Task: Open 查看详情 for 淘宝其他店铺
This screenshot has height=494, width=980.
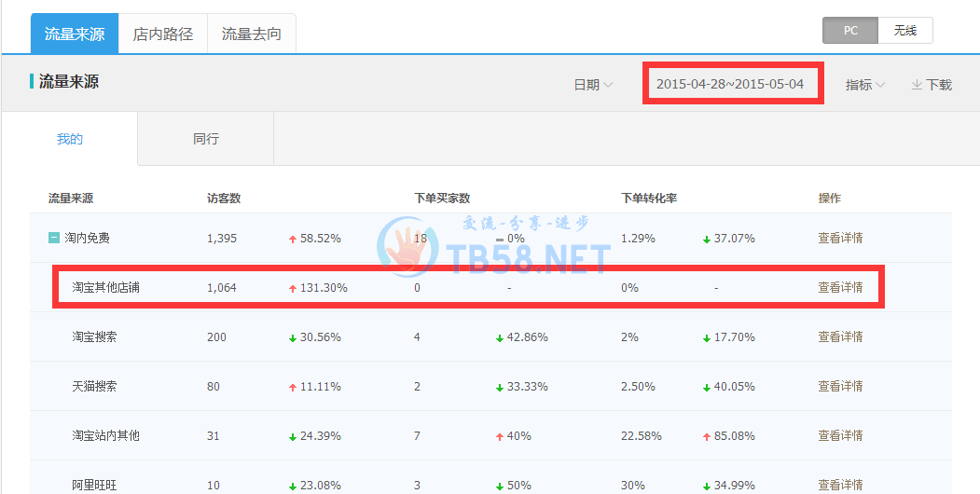Action: click(x=840, y=288)
